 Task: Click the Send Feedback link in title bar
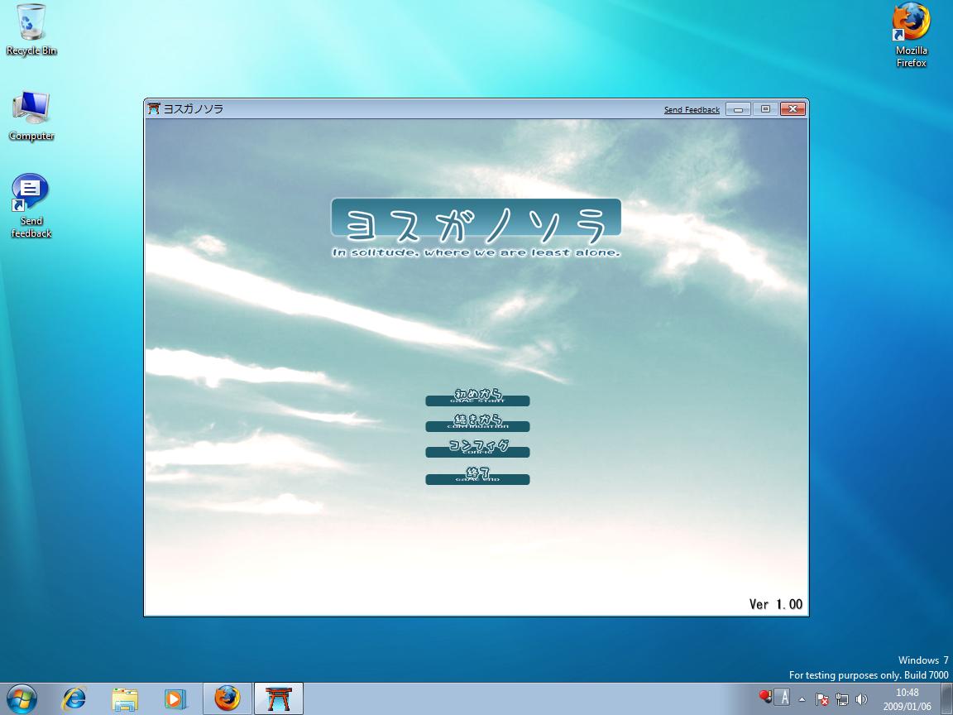(x=692, y=110)
